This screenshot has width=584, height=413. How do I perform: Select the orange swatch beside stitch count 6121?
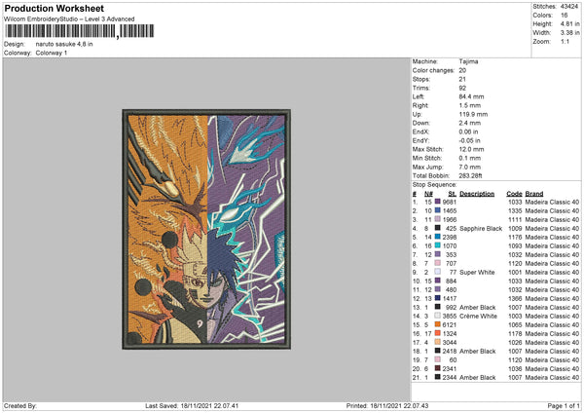click(438, 324)
